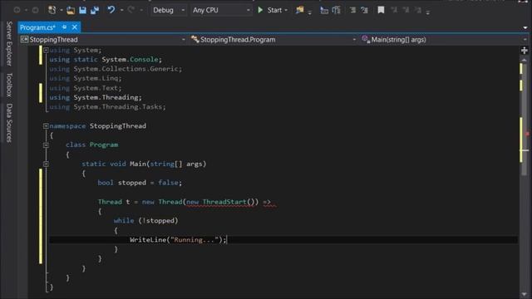532x299 pixels.
Task: Click 'using System.Linq;' line
Action: tap(86, 78)
